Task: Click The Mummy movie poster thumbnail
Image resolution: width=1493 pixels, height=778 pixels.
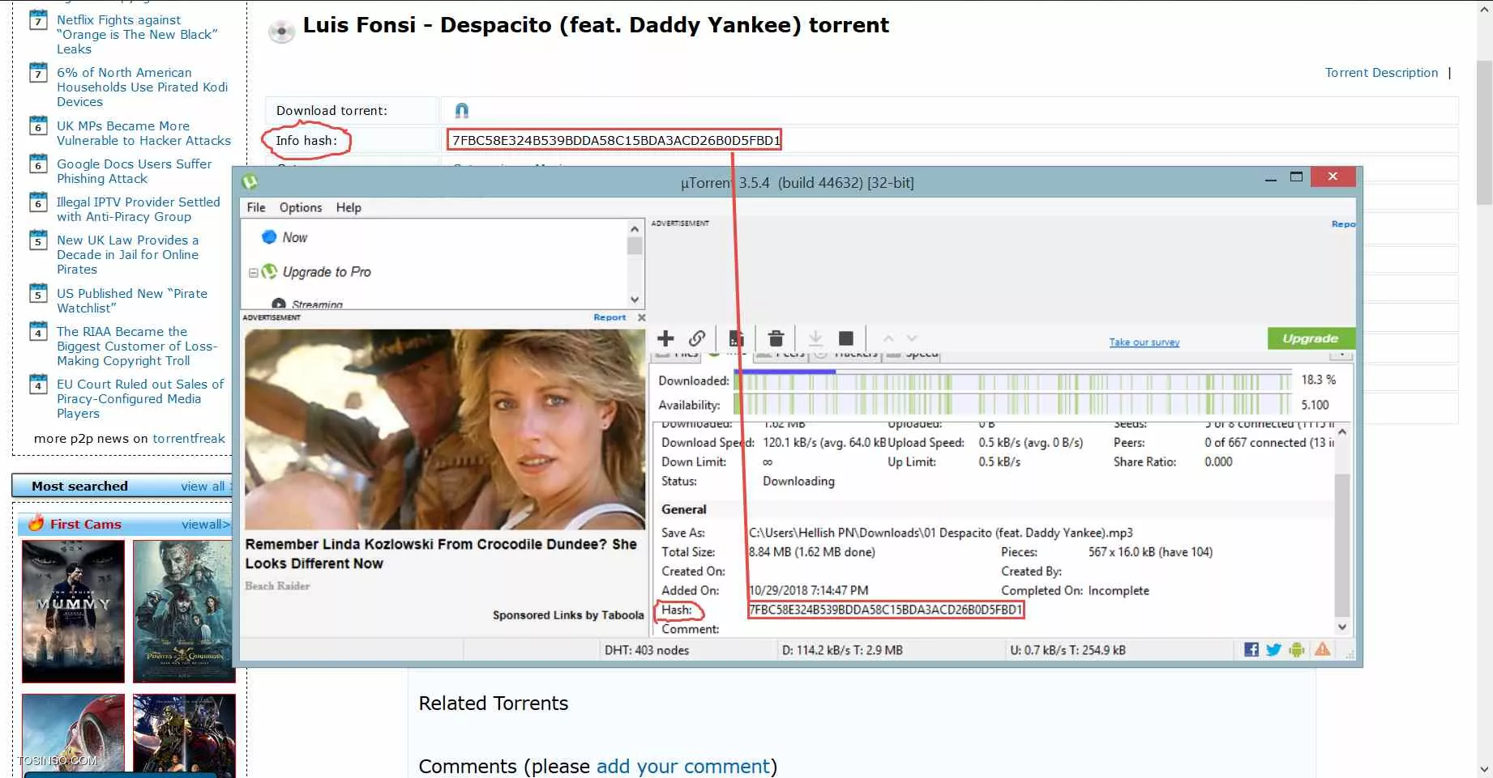Action: [73, 612]
